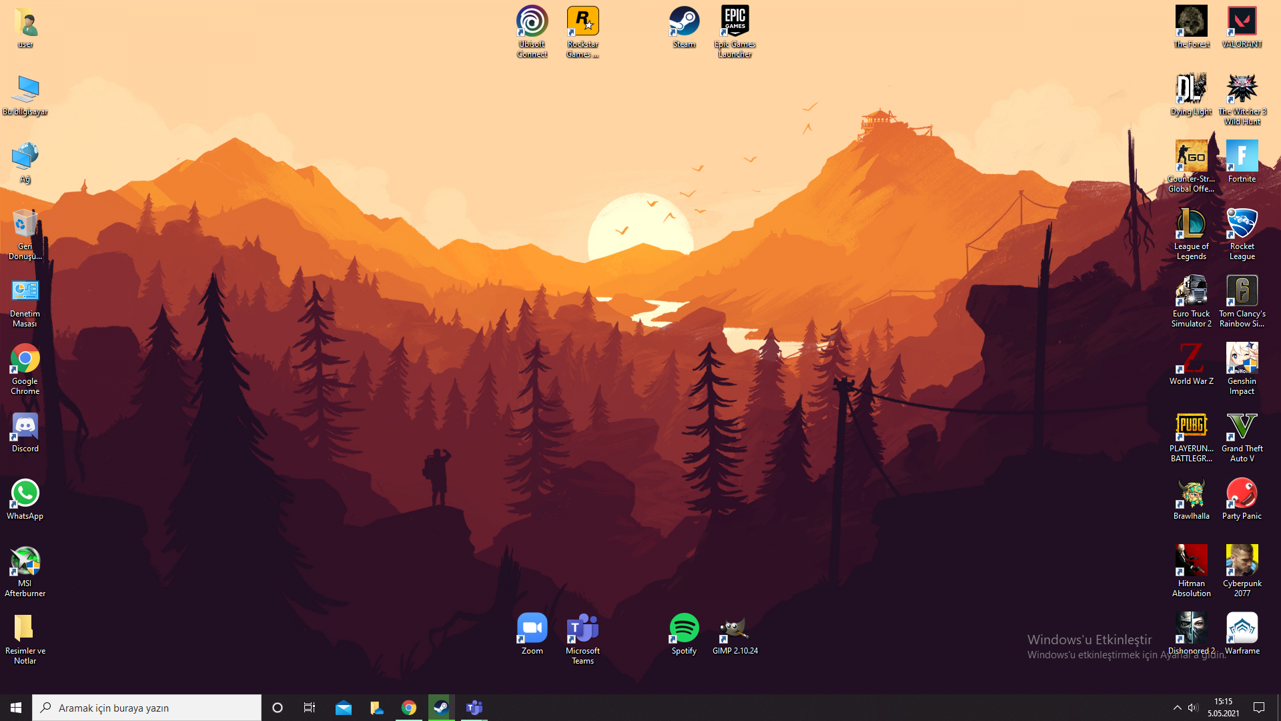1281x721 pixels.
Task: Select the Geri Dönüşüm recycle bin
Action: (25, 224)
